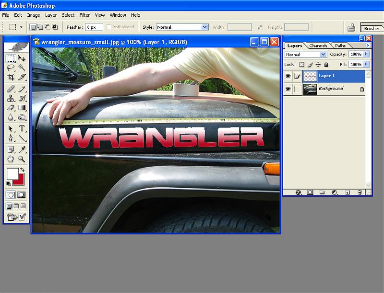The width and height of the screenshot is (384, 293).
Task: Choose the Hand tool
Action: (x=11, y=159)
